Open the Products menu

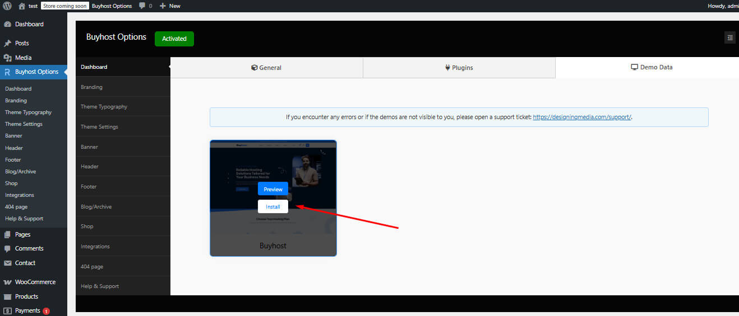[34, 296]
